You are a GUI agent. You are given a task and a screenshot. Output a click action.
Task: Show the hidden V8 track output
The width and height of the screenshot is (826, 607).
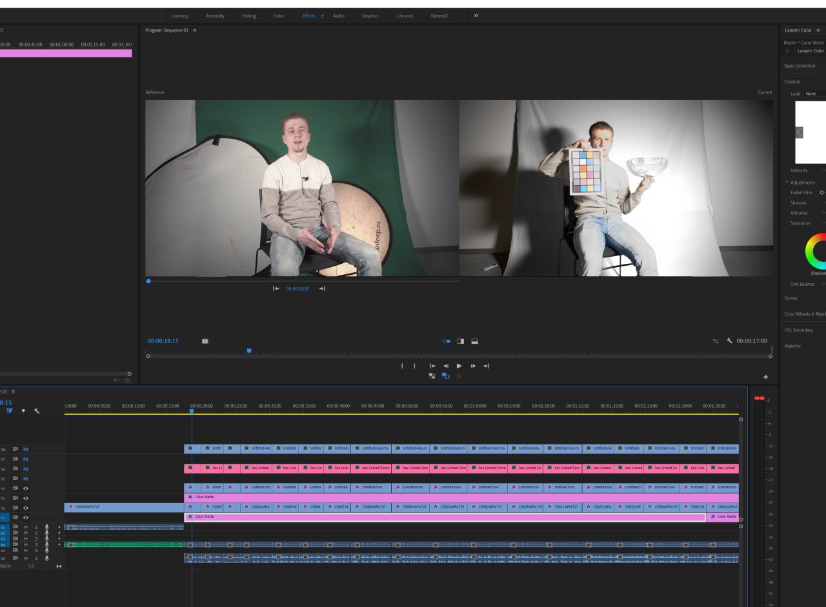(x=26, y=449)
